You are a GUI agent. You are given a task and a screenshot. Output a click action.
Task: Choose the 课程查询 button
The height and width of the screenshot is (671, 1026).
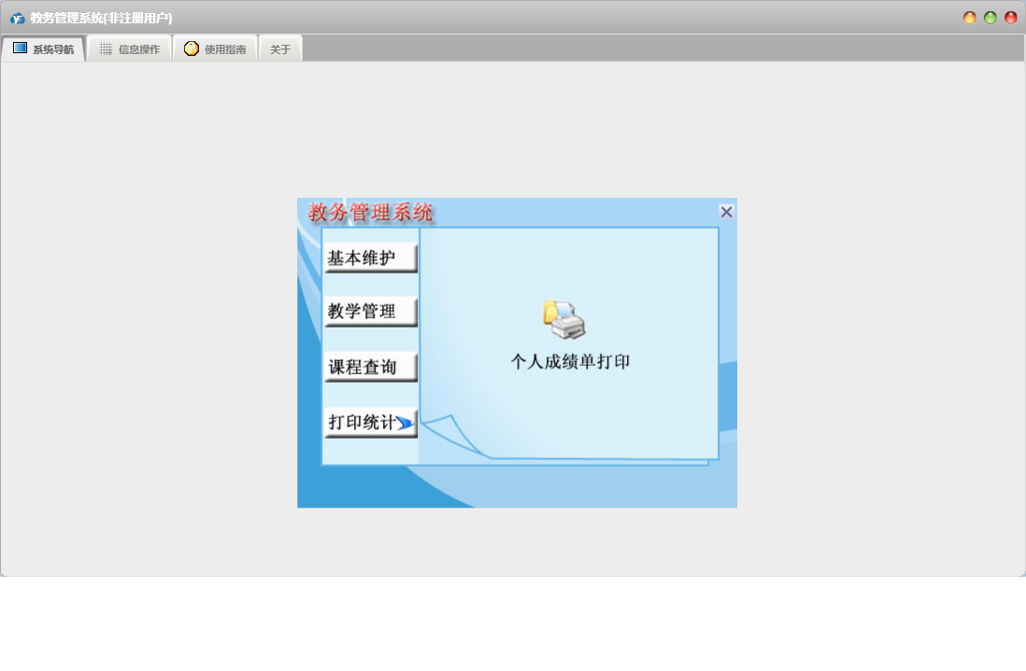pyautogui.click(x=370, y=367)
